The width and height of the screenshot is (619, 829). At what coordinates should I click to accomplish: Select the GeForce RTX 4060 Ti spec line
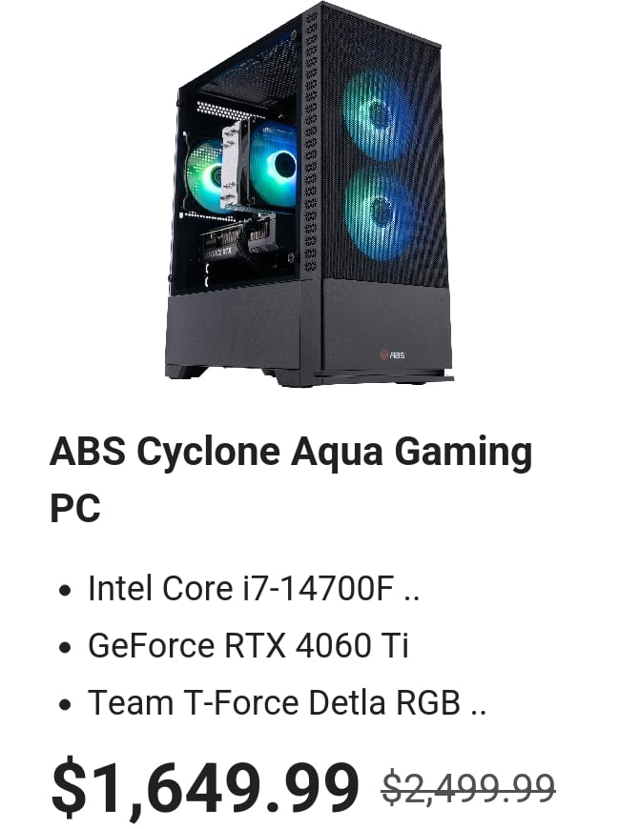248,645
